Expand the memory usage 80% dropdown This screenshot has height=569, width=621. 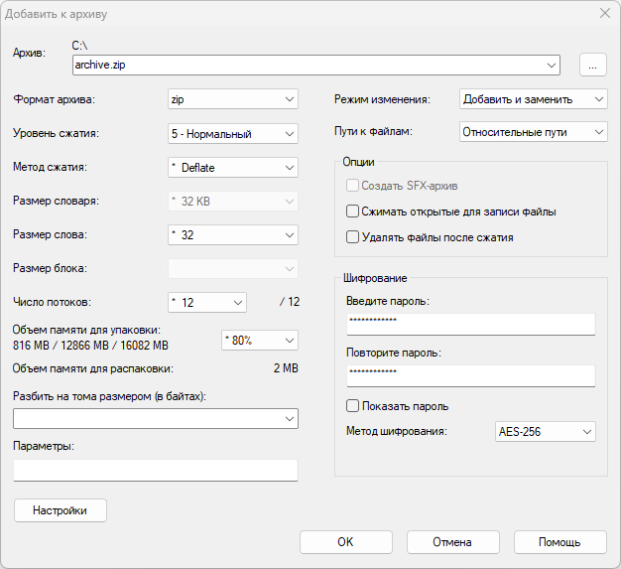259,340
